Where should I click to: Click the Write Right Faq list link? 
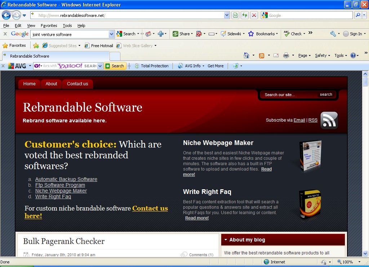[53, 197]
